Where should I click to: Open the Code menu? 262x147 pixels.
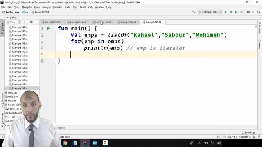pos(37,7)
